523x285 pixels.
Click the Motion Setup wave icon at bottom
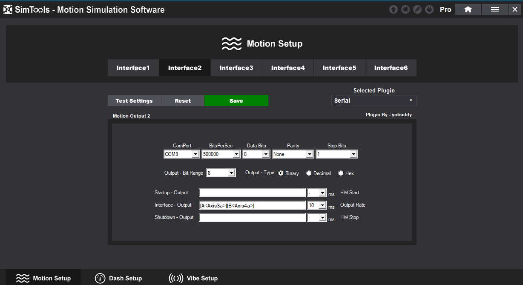point(23,278)
